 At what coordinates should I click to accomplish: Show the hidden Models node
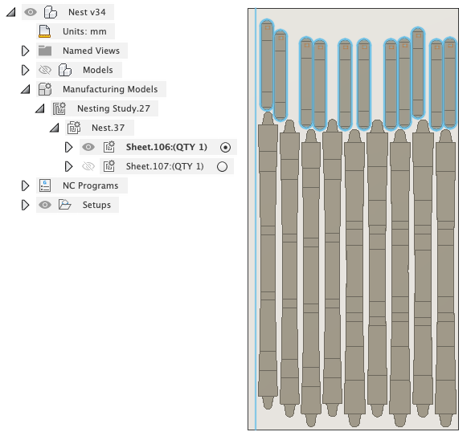[45, 70]
